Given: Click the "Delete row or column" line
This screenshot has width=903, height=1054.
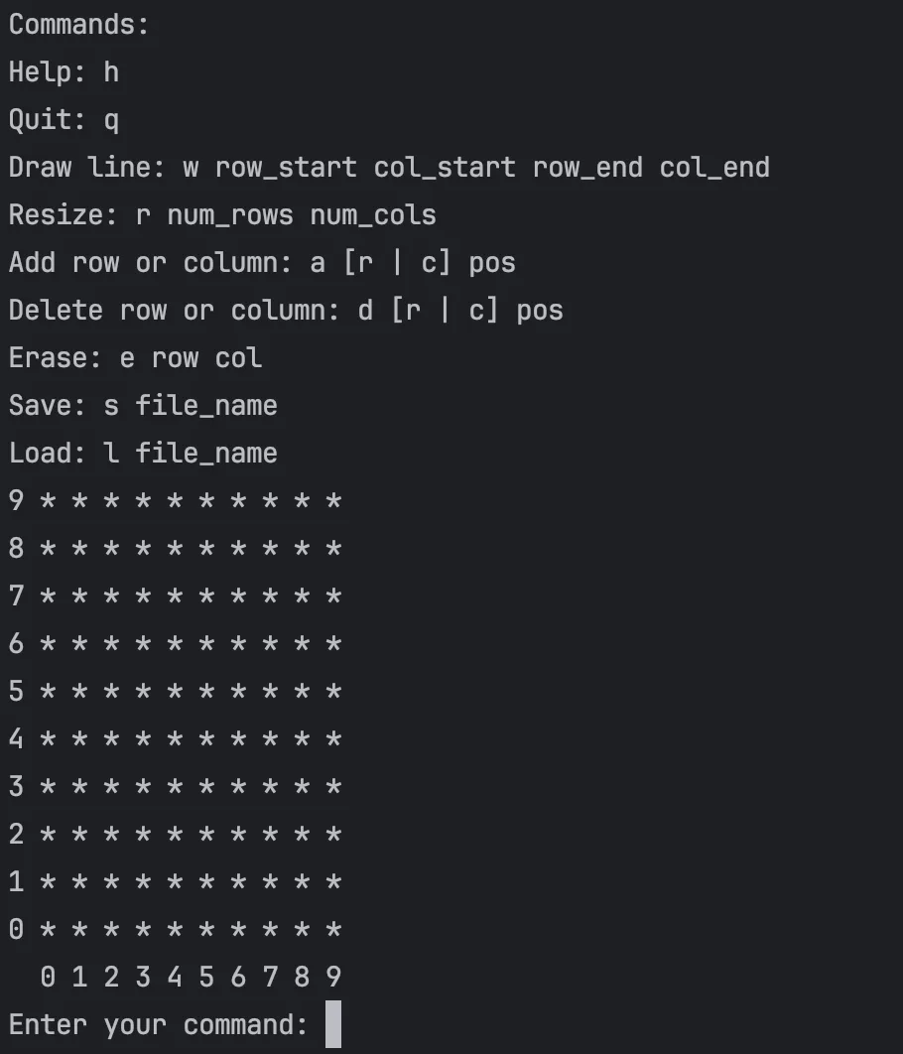Looking at the screenshot, I should [286, 311].
